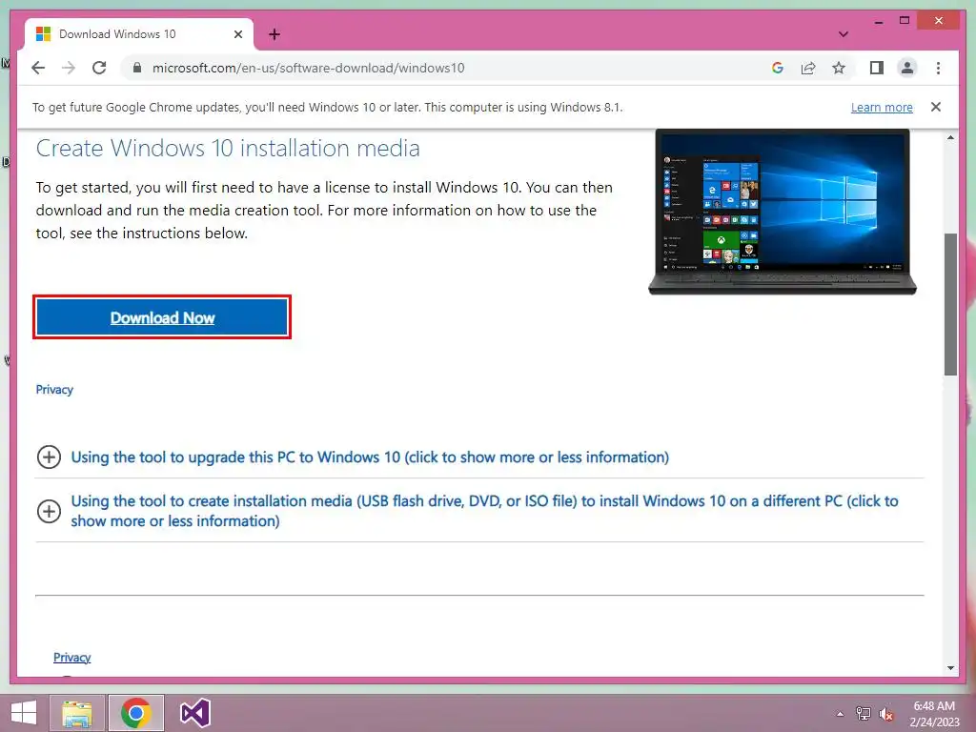This screenshot has width=976, height=732.
Task: Open the Learn more link
Action: pyautogui.click(x=882, y=107)
